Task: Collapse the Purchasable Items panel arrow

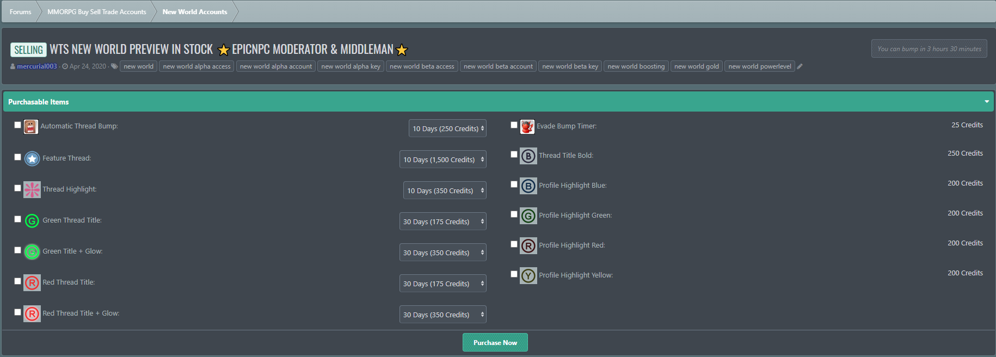Action: 987,102
